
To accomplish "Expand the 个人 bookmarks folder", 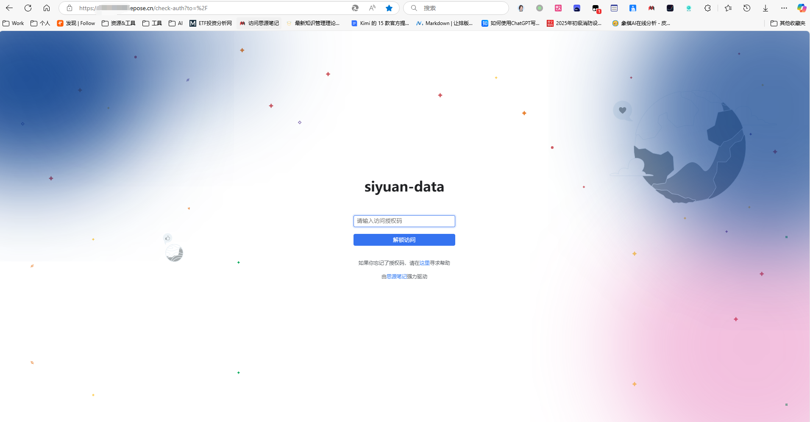I will (40, 23).
